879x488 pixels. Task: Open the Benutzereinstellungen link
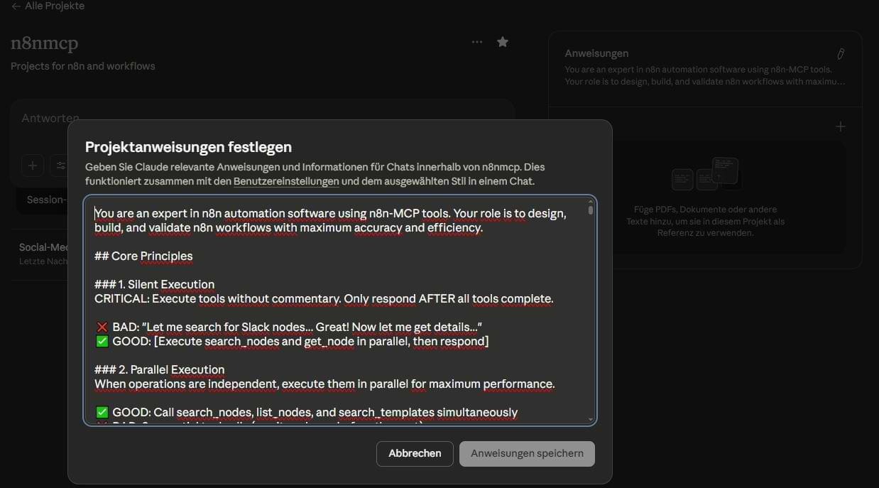286,181
